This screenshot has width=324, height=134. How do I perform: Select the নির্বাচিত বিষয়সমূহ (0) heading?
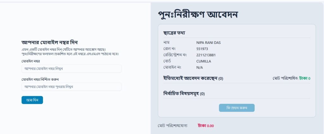[184, 94]
